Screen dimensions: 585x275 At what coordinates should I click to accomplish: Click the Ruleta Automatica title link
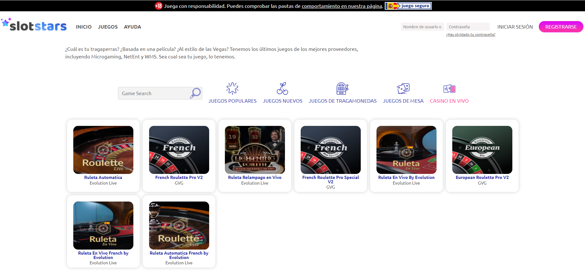103,177
